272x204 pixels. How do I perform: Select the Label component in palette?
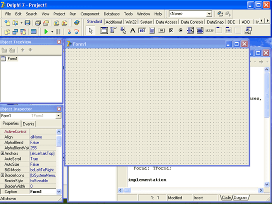133,31
